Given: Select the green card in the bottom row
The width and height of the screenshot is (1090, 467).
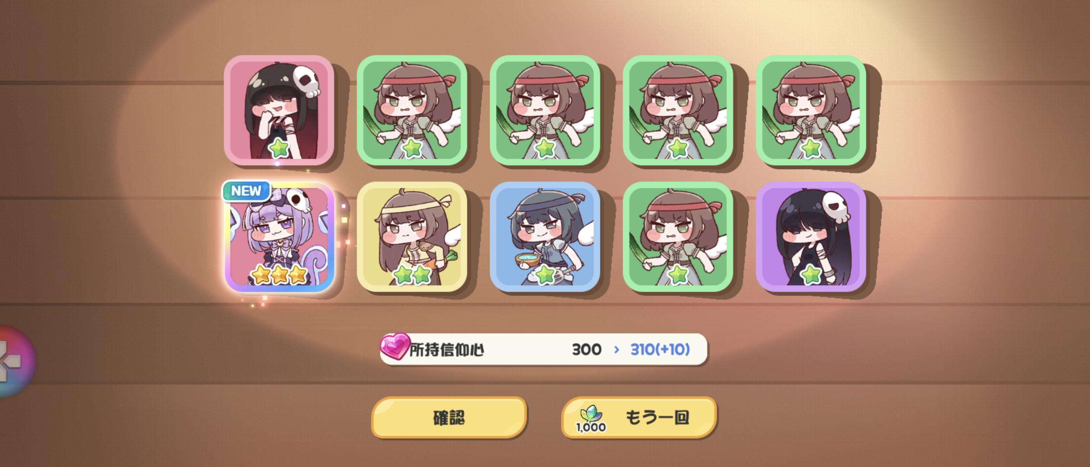Looking at the screenshot, I should pos(678,237).
